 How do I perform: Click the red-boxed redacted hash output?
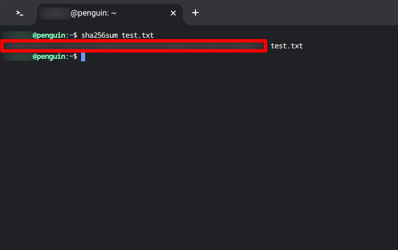134,46
